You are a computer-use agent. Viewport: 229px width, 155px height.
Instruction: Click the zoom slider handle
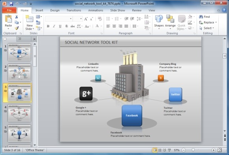click(193, 150)
